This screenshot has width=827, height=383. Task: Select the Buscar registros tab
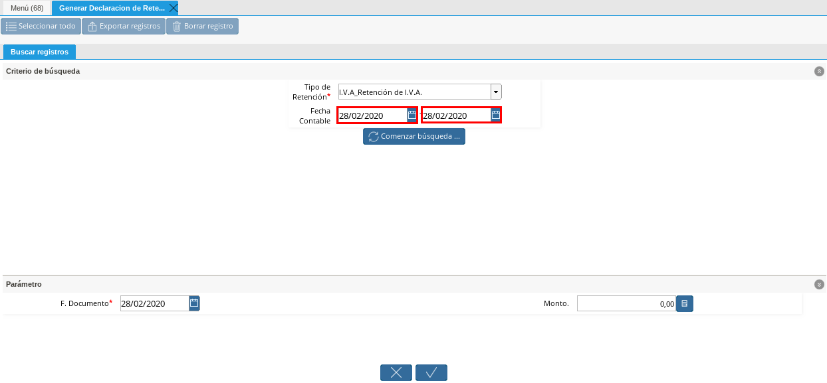click(39, 52)
